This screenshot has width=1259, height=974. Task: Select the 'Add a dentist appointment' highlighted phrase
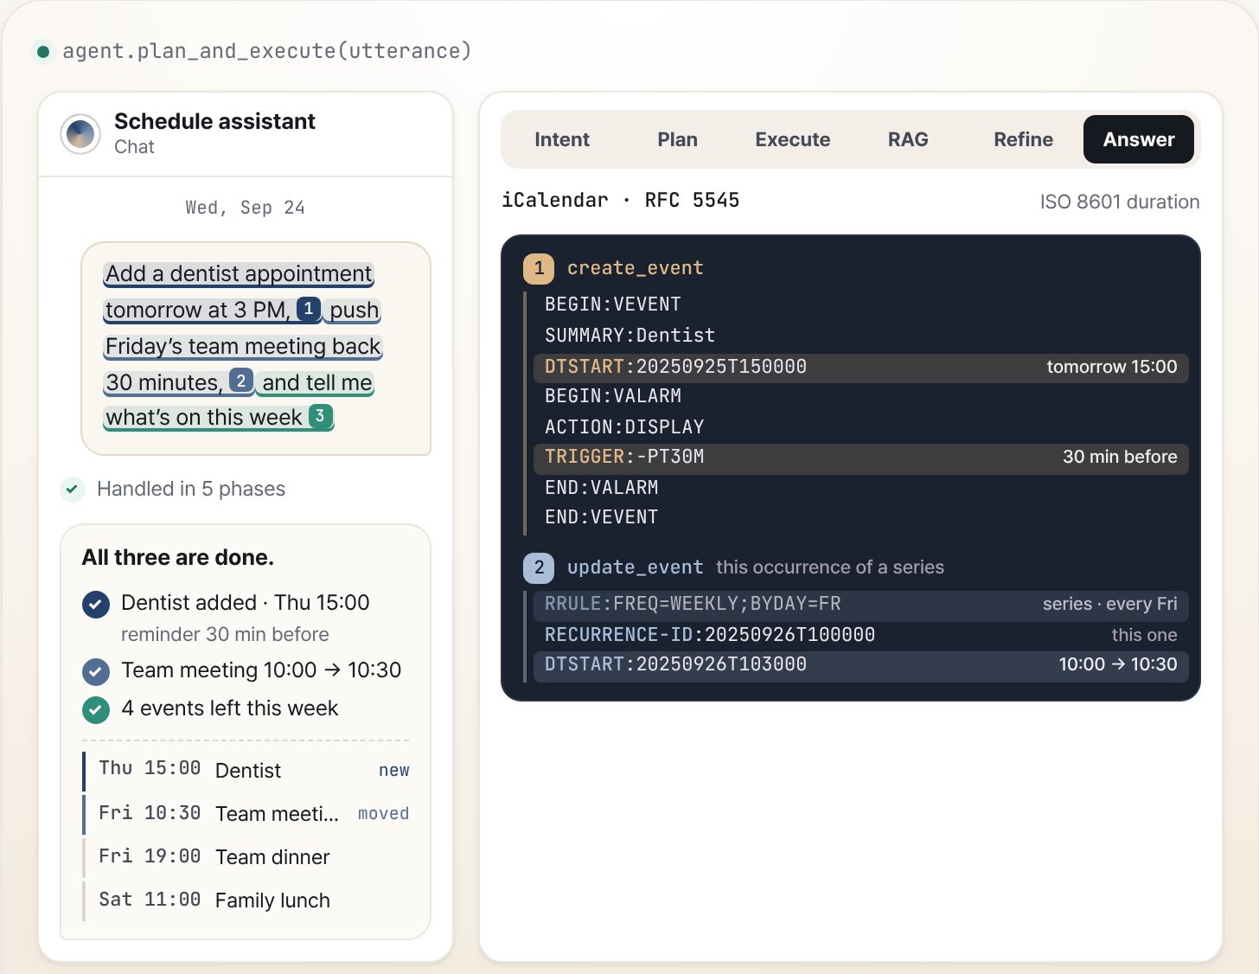click(x=239, y=274)
